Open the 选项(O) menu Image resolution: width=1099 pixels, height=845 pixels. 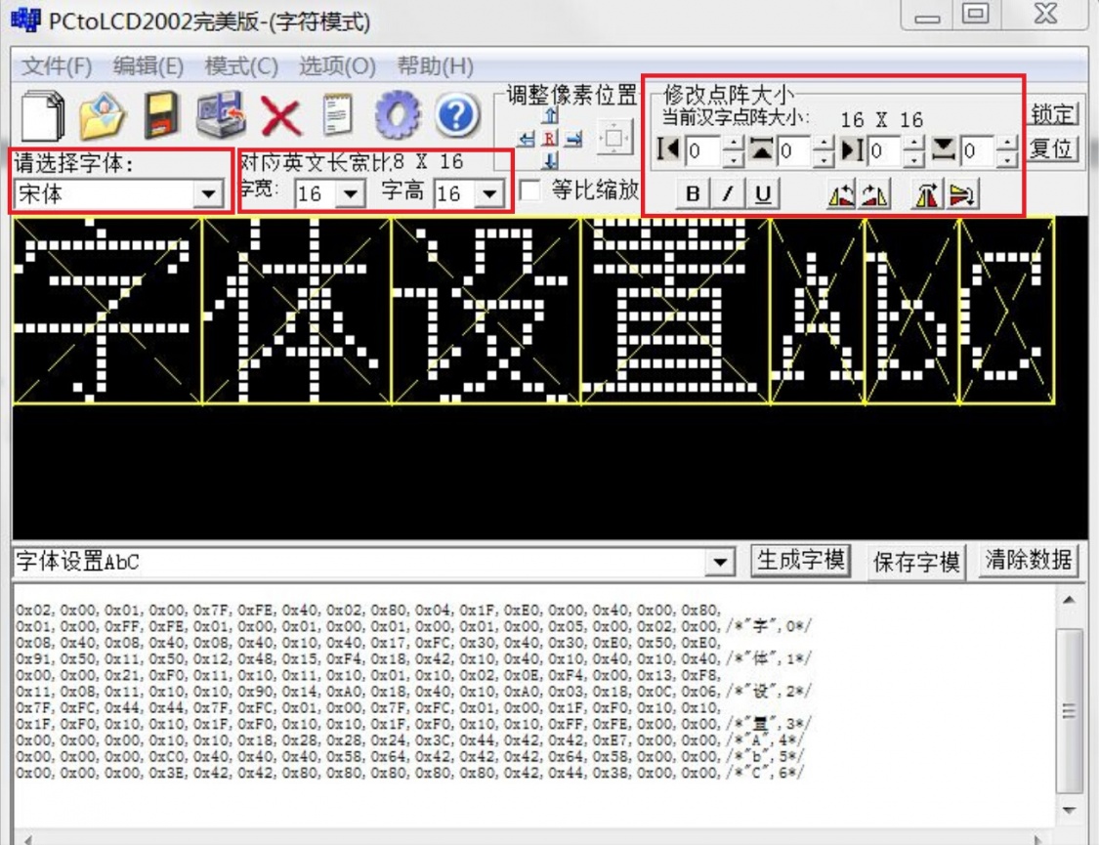pyautogui.click(x=337, y=66)
